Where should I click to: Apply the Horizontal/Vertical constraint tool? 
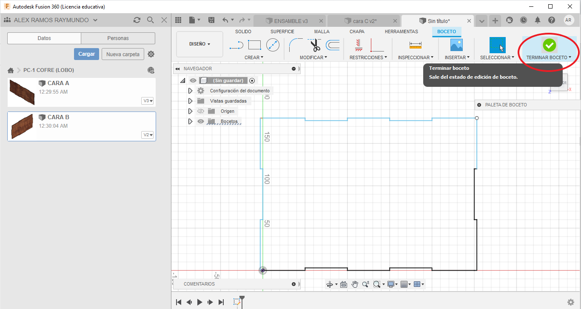[358, 45]
